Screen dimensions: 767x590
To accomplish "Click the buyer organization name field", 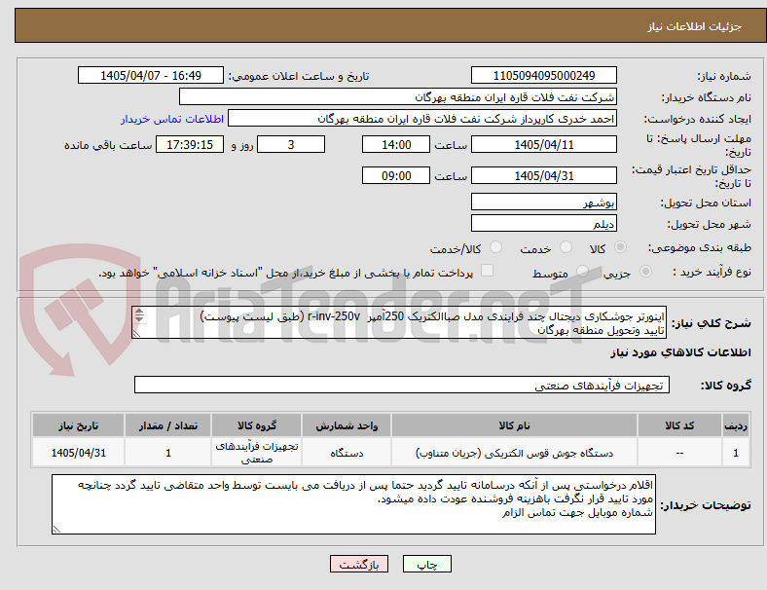I will coord(398,96).
